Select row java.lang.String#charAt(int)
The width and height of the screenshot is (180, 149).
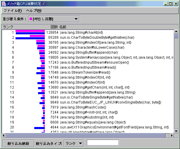(x=88, y=33)
